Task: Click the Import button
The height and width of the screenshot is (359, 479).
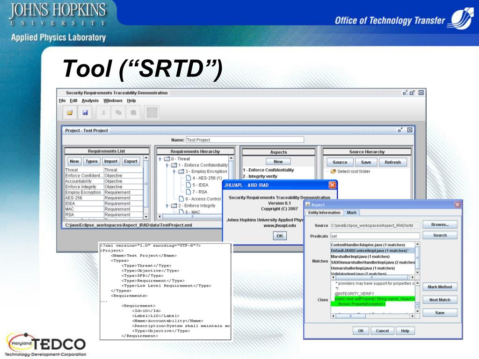Action: tap(110, 161)
